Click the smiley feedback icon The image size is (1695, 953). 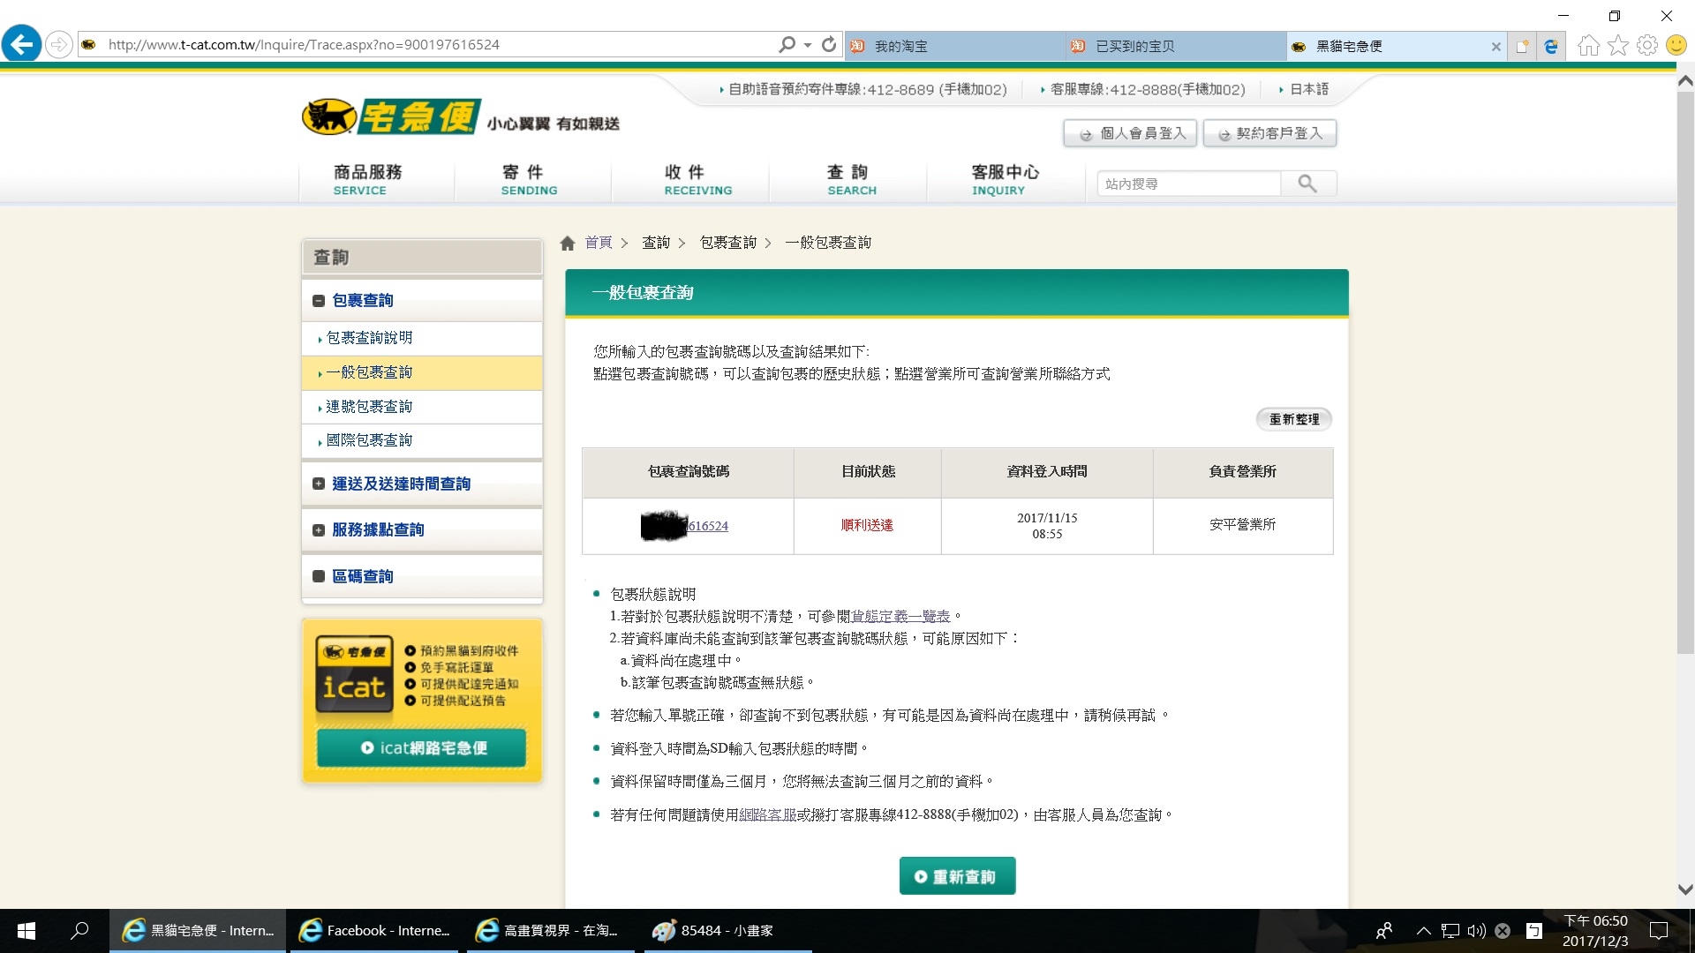pyautogui.click(x=1676, y=45)
